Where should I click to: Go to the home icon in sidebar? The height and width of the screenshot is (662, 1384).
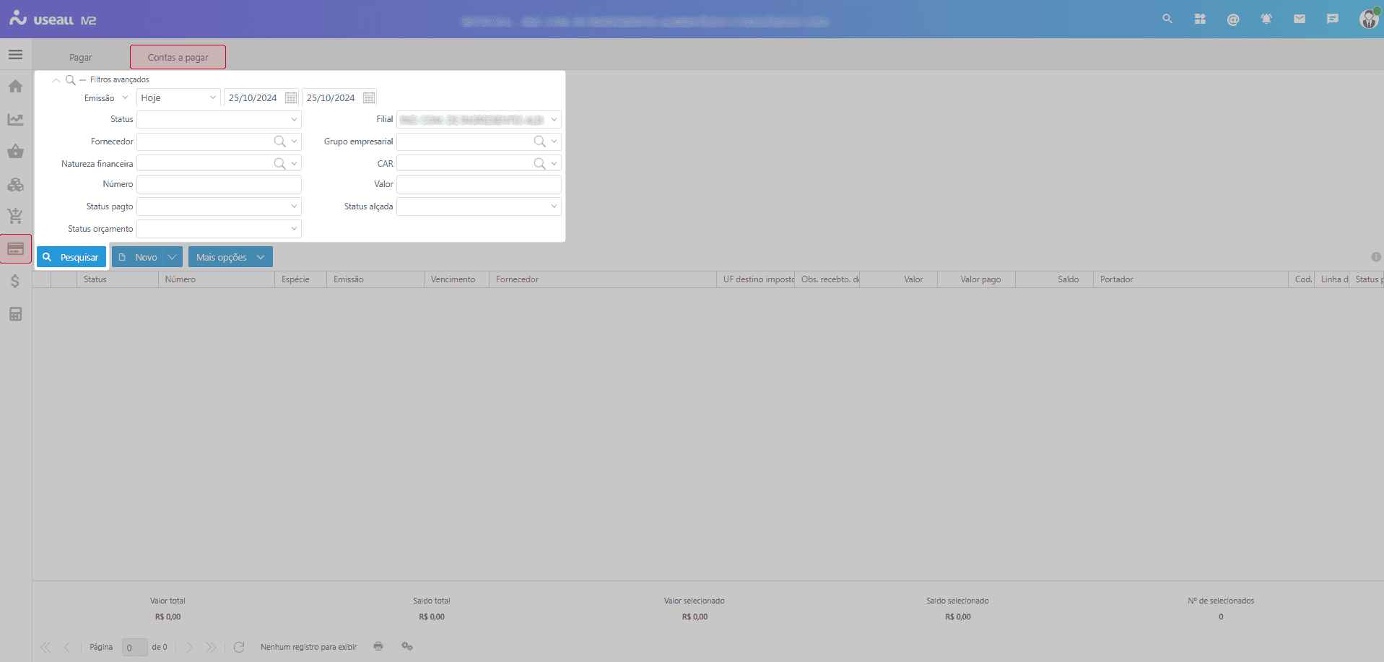pos(15,87)
